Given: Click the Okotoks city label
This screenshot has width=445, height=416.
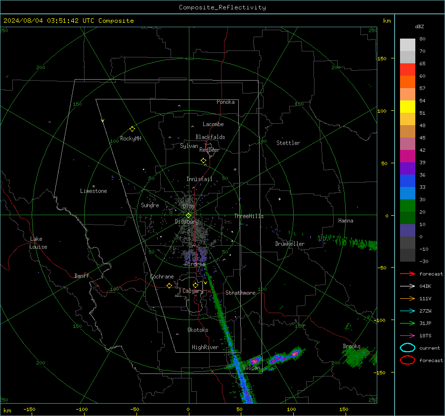Looking at the screenshot, I should [198, 330].
